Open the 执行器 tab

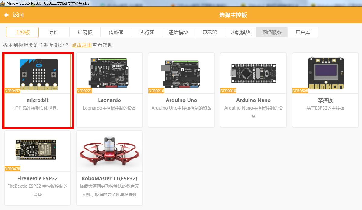pyautogui.click(x=147, y=32)
